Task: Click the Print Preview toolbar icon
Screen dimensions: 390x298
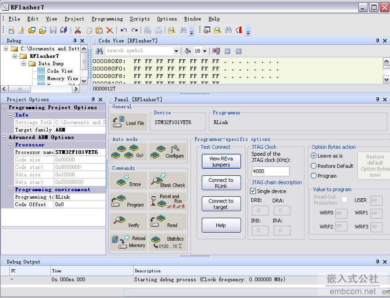Action: coord(148,30)
